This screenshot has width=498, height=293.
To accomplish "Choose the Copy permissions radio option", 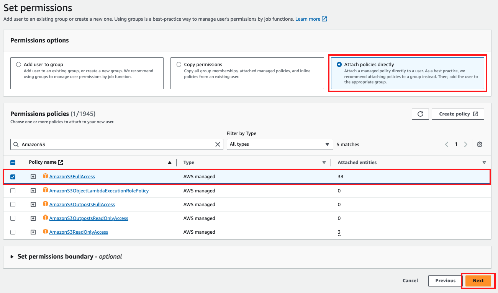I will pos(179,65).
